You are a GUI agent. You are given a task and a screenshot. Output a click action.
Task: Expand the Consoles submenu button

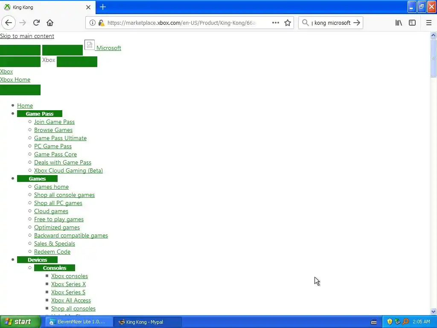click(x=55, y=268)
